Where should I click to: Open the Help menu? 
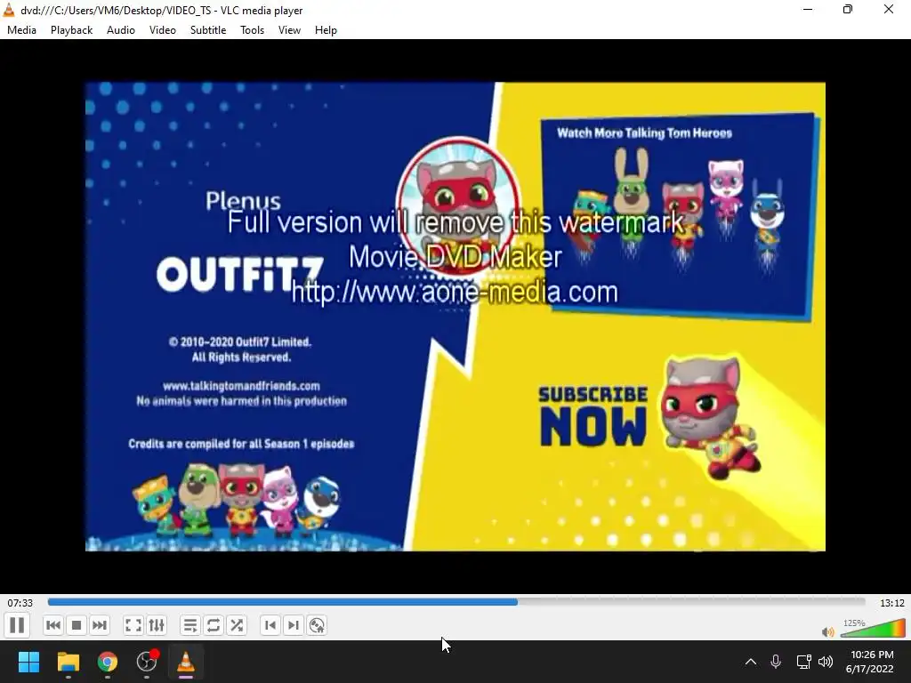[326, 30]
